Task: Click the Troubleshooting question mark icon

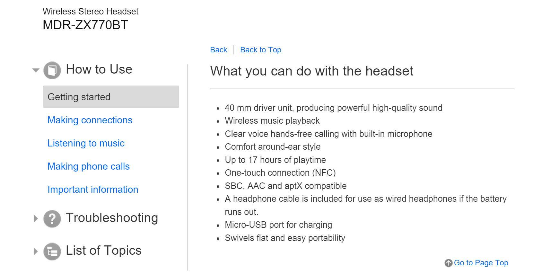Action: tap(52, 219)
